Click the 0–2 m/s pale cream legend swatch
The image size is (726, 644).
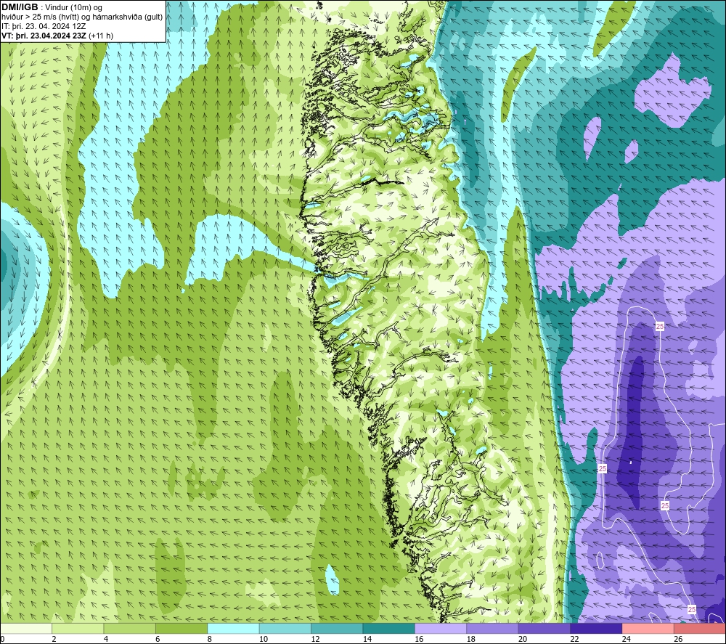click(x=26, y=628)
